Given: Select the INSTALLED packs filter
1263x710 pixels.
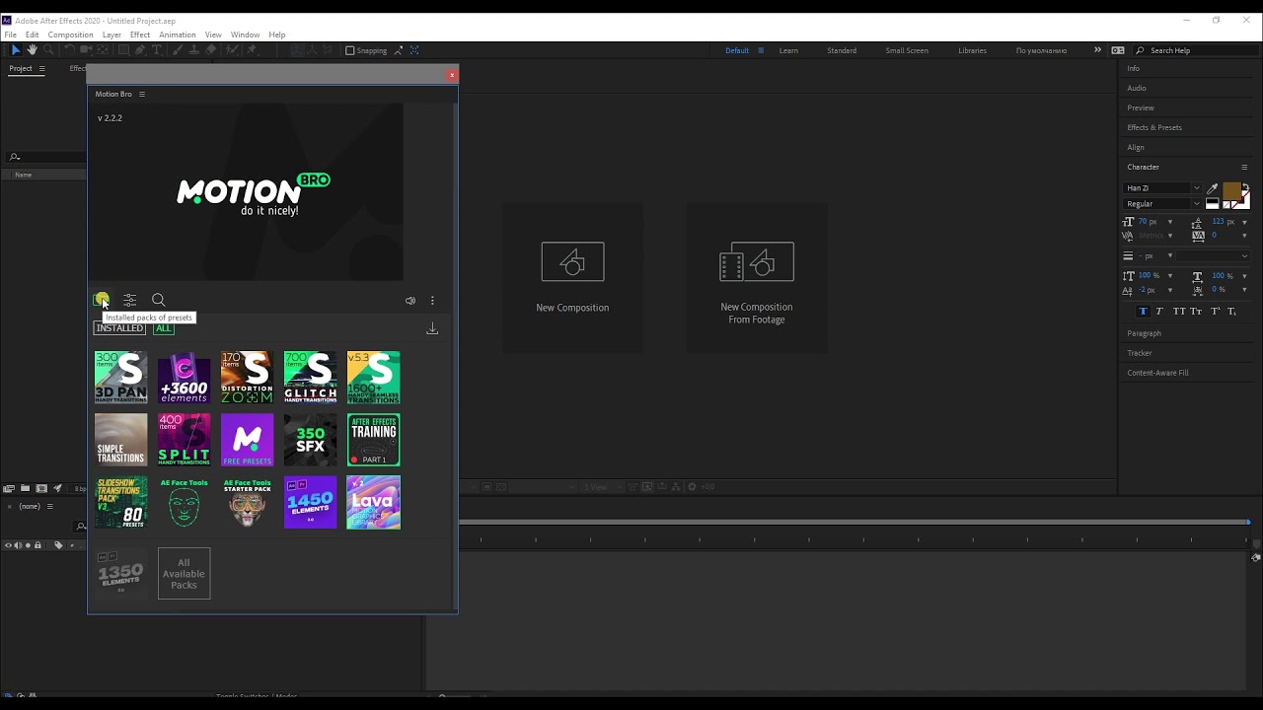Looking at the screenshot, I should point(119,328).
